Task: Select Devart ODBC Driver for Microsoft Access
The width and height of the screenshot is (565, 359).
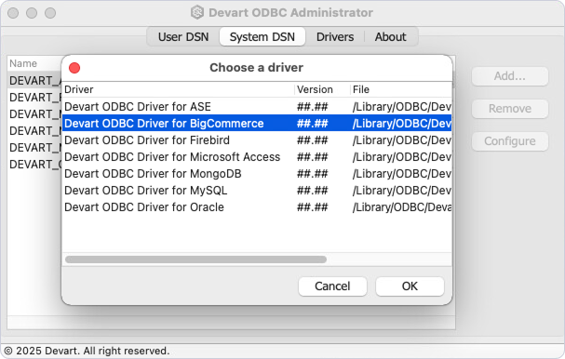Action: tap(257, 157)
